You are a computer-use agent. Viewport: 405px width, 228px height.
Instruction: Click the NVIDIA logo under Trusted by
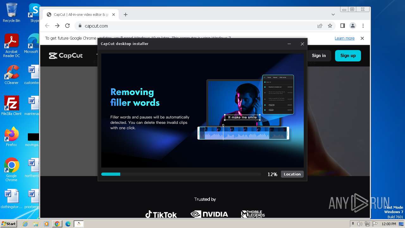pyautogui.click(x=209, y=214)
